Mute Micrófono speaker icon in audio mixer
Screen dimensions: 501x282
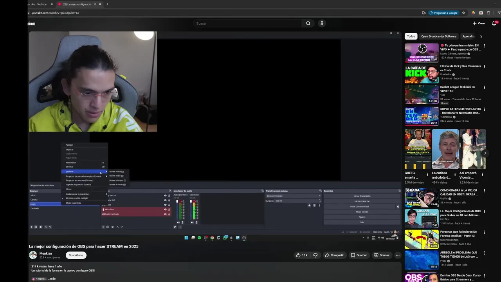coord(192,222)
